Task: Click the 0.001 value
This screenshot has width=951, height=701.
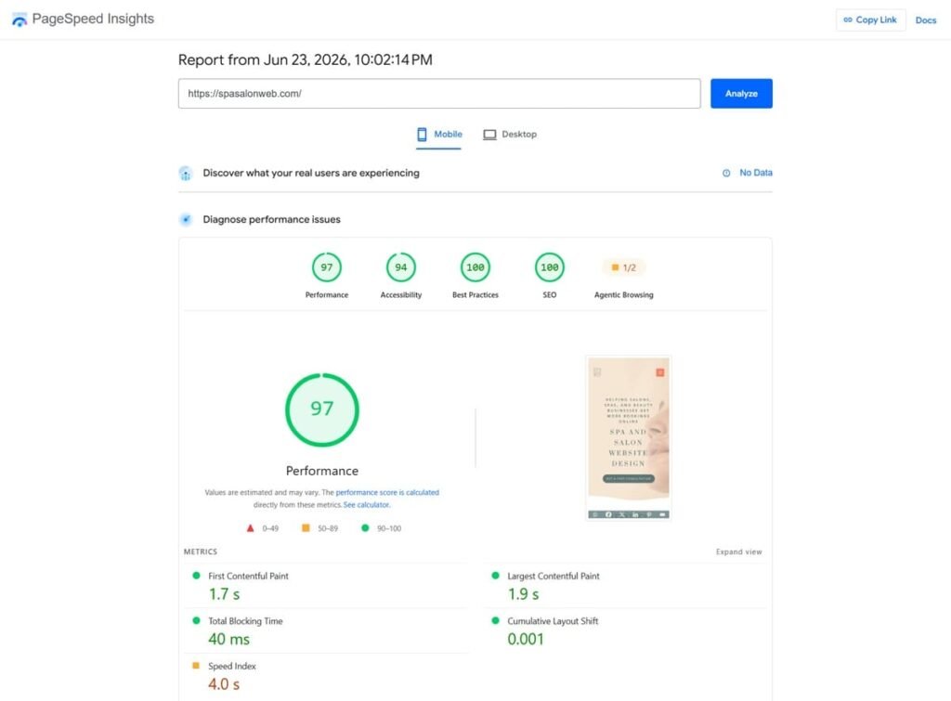Action: (x=526, y=639)
